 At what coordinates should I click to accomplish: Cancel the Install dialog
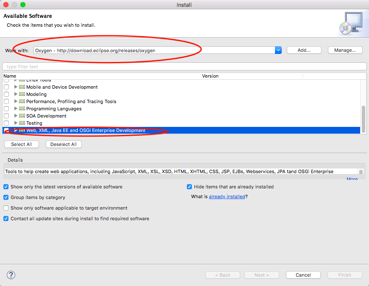[x=303, y=275]
